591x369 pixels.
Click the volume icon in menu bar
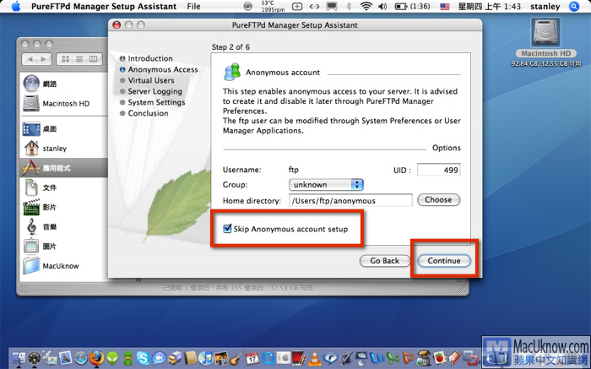click(x=382, y=7)
